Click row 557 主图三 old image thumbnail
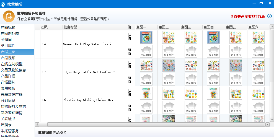Image resolution: width=274 pixels, height=137 pixels. coord(191,65)
